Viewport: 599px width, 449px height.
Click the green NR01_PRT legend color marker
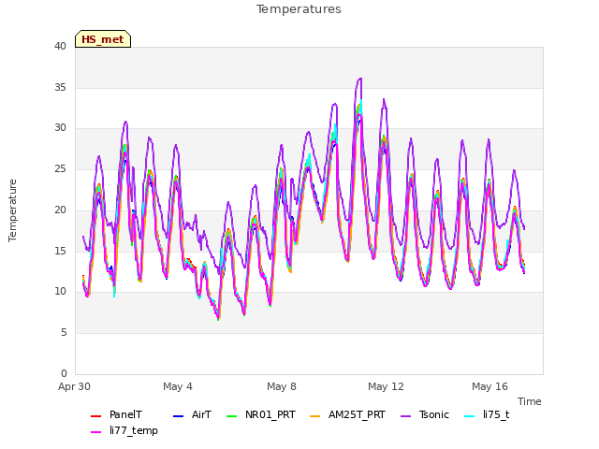pos(232,415)
